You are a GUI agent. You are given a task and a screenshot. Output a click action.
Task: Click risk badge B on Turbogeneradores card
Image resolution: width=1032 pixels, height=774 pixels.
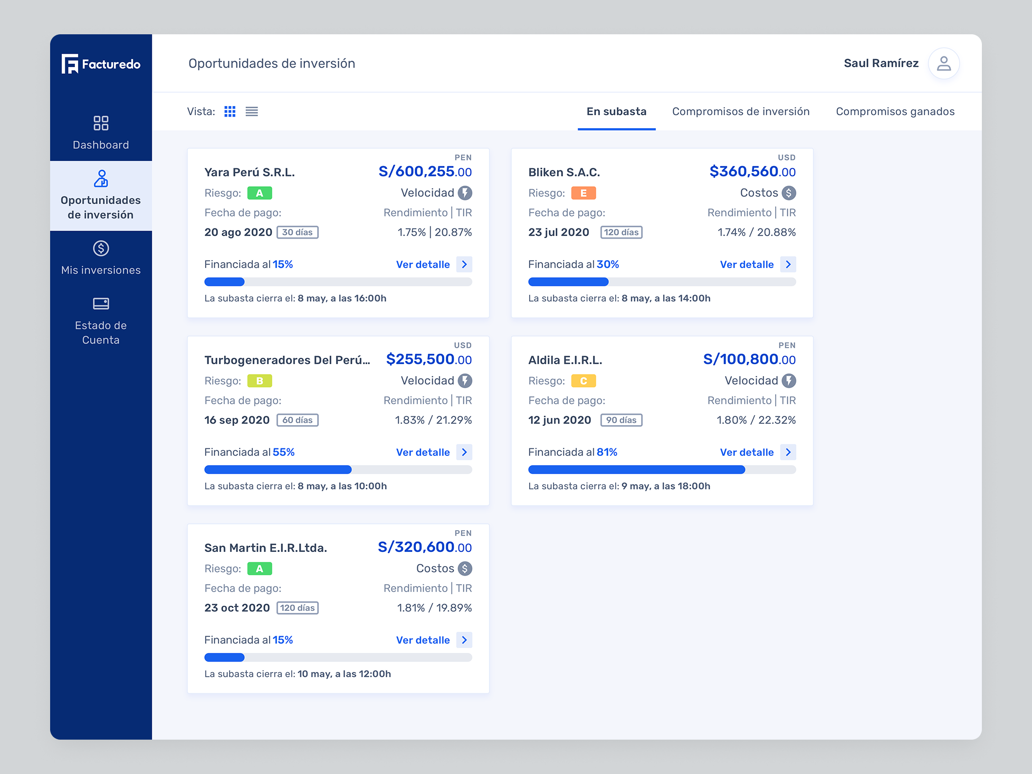[x=260, y=381]
